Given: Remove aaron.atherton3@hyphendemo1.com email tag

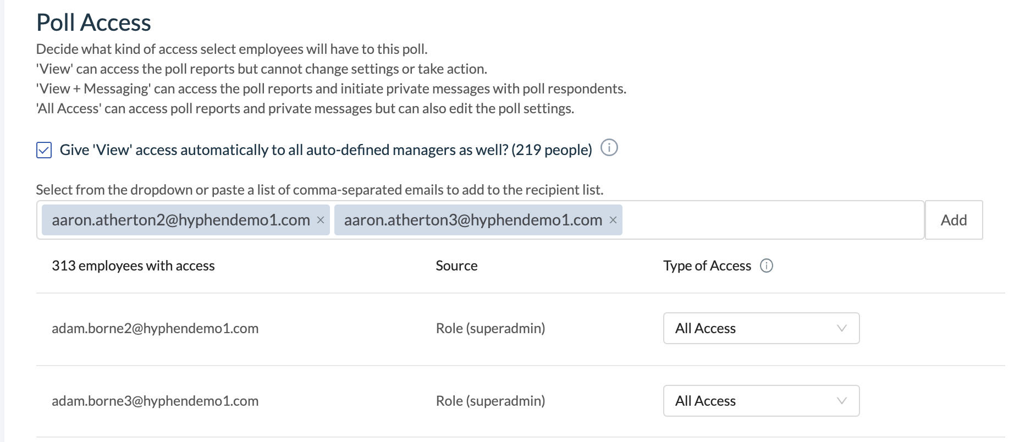Looking at the screenshot, I should pos(613,220).
